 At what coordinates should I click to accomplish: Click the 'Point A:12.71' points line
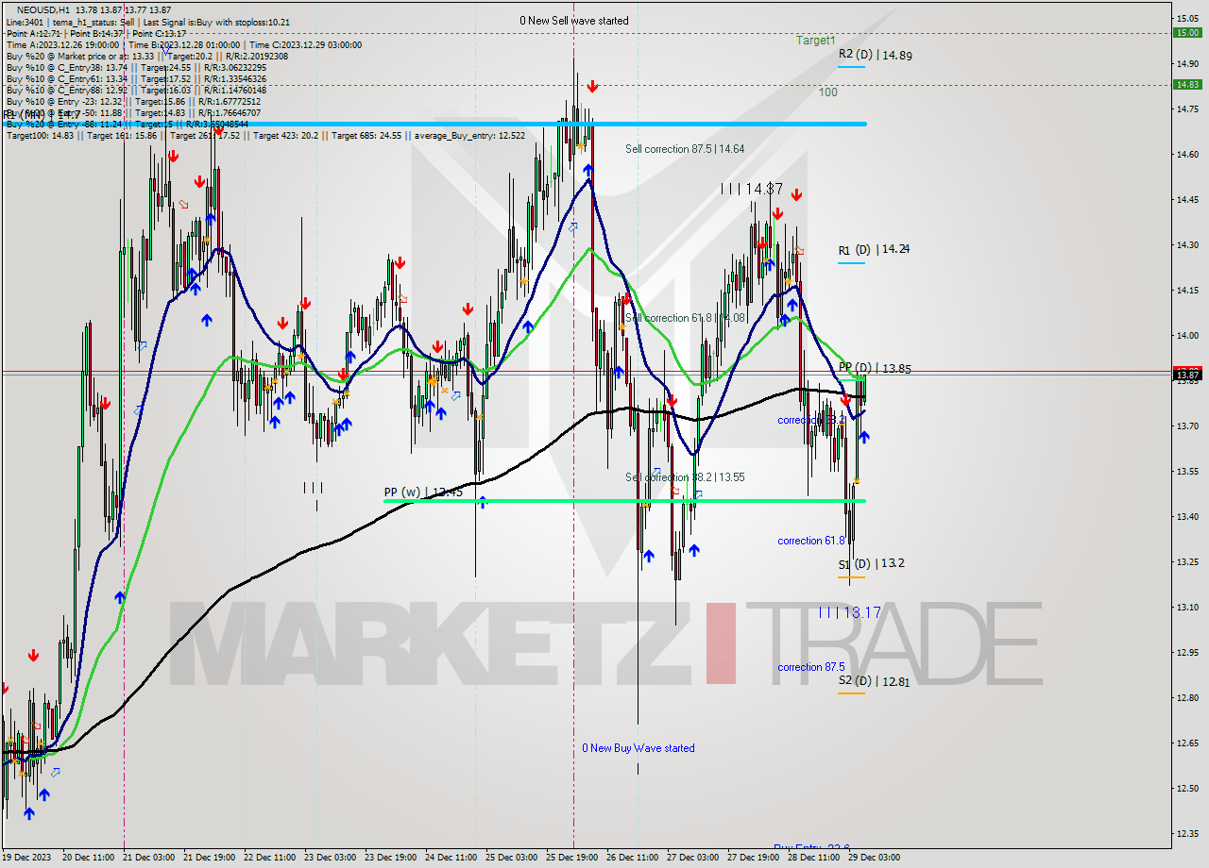[96, 33]
